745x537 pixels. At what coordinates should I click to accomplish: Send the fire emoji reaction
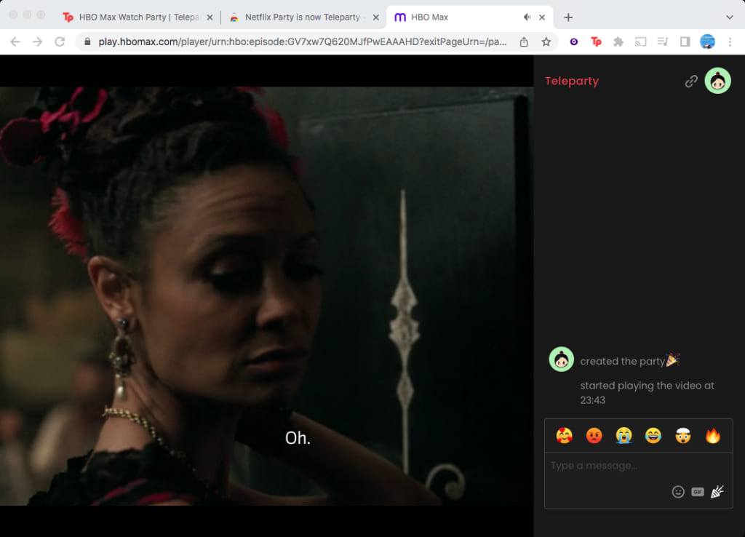click(712, 436)
